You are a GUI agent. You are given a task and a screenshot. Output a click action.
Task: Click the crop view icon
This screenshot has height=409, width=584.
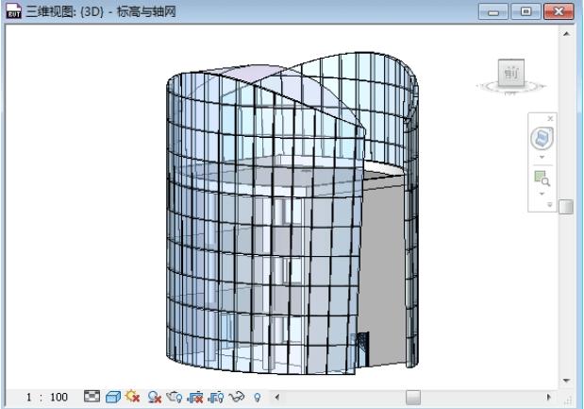[173, 398]
